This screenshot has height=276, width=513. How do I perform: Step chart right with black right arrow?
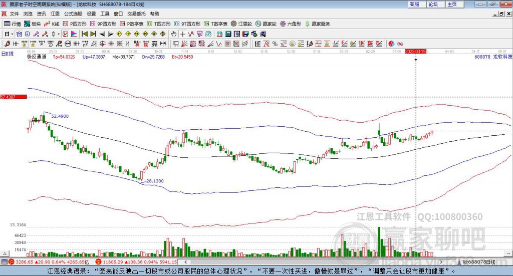pos(111,34)
